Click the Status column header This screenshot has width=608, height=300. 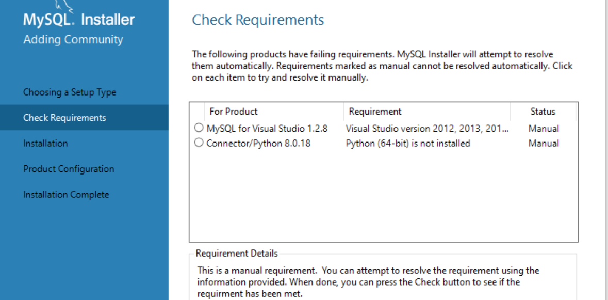pyautogui.click(x=543, y=112)
